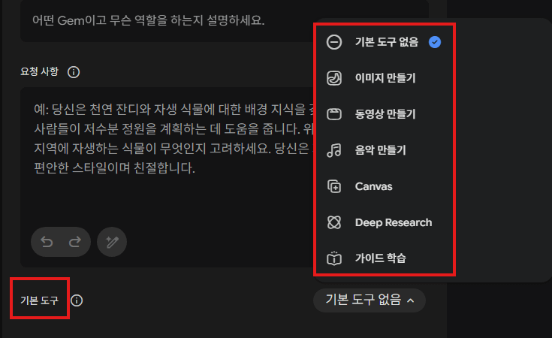Click the Deep Research icon
The height and width of the screenshot is (338, 552).
[x=333, y=222]
